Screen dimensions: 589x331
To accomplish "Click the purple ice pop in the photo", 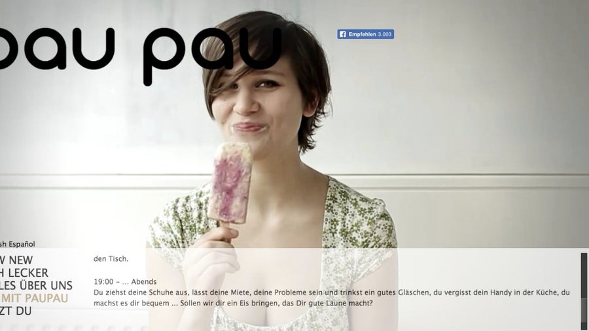I will pos(230,183).
